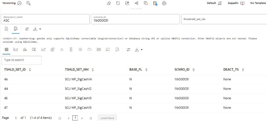Click the clone/copy notebook icon

[x=146, y=3]
